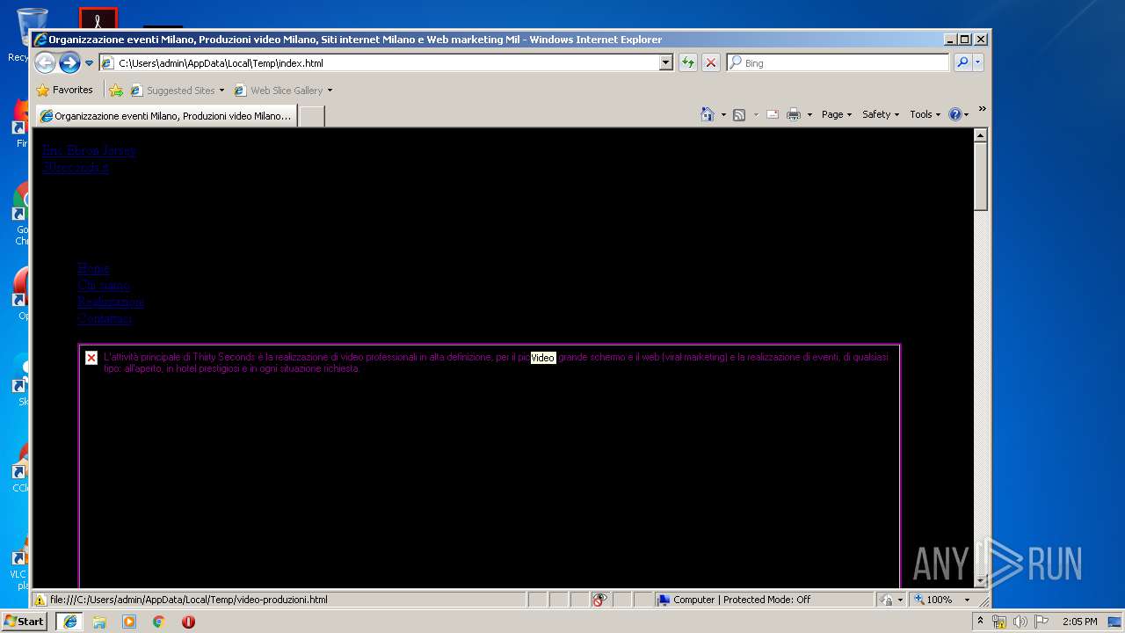Open the search provider dropdown

[x=978, y=62]
